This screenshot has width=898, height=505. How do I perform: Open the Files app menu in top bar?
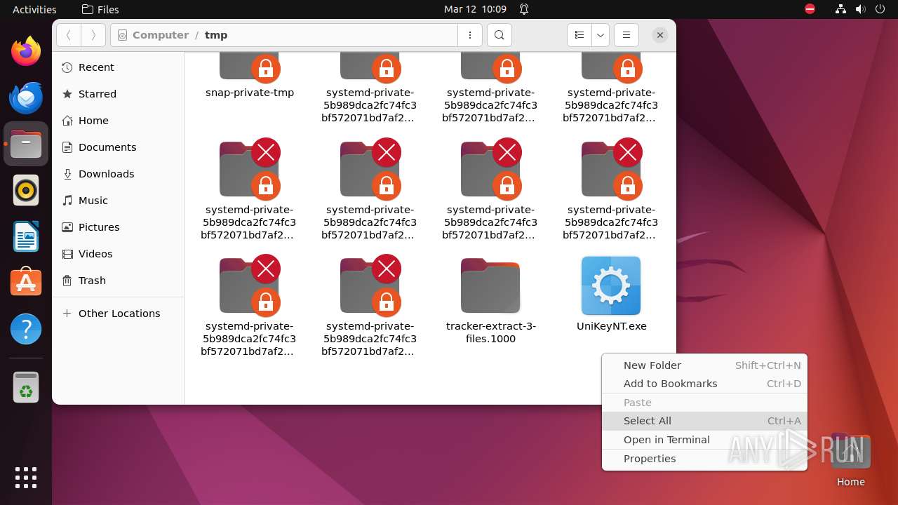point(100,9)
